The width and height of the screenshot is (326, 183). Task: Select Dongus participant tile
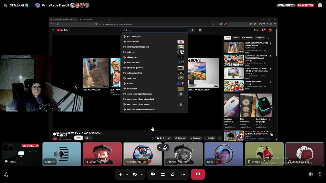[183, 154]
